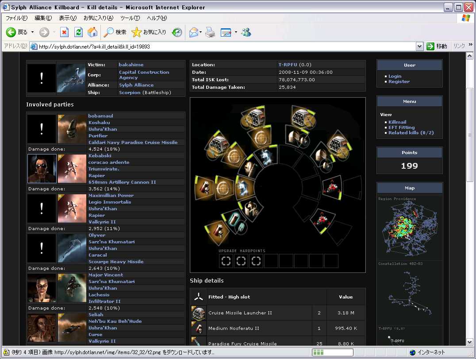Click third upgrade hardpoint slot icon
Image resolution: width=476 pixels, height=359 pixels.
[256, 261]
